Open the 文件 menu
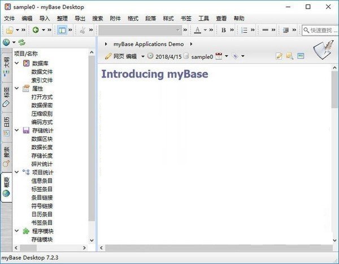This screenshot has width=339, height=264. click(x=9, y=19)
